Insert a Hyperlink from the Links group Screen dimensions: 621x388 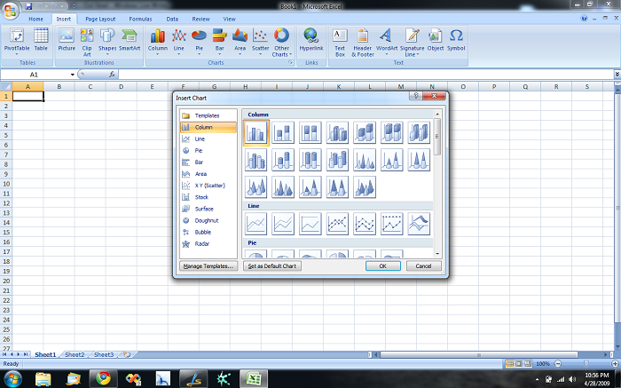311,40
